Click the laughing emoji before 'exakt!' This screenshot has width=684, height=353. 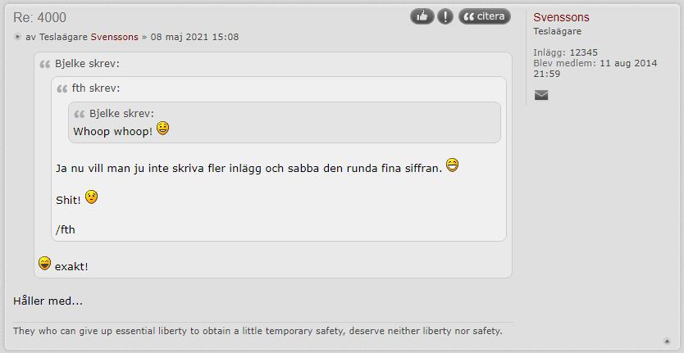tap(44, 263)
